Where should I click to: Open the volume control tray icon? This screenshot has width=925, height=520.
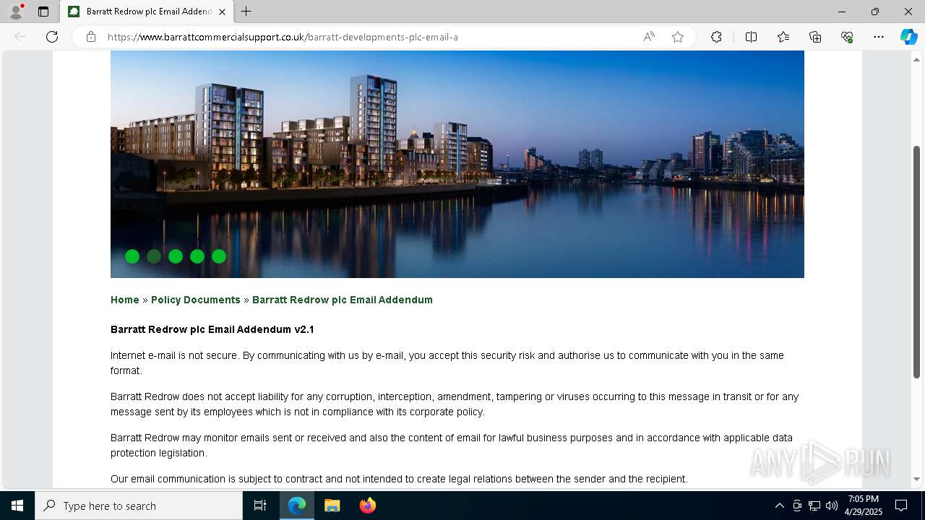832,506
